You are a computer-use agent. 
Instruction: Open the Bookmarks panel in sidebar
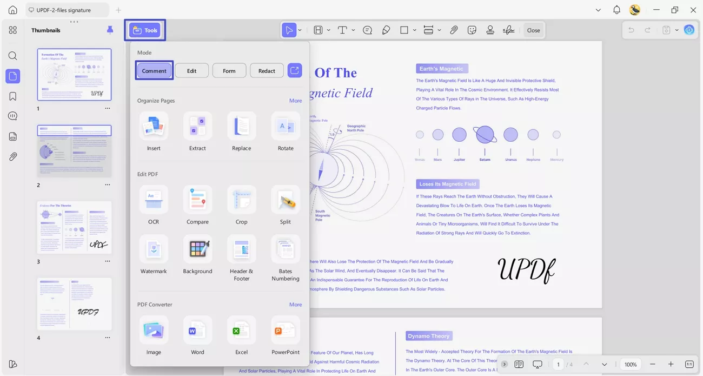(12, 96)
